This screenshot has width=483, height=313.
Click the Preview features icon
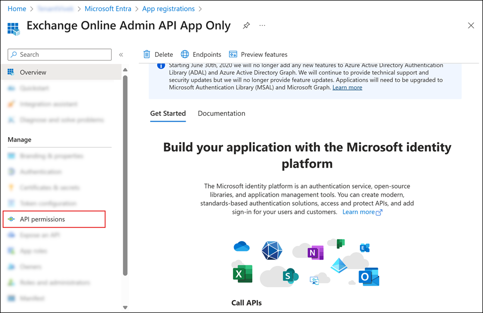point(233,55)
